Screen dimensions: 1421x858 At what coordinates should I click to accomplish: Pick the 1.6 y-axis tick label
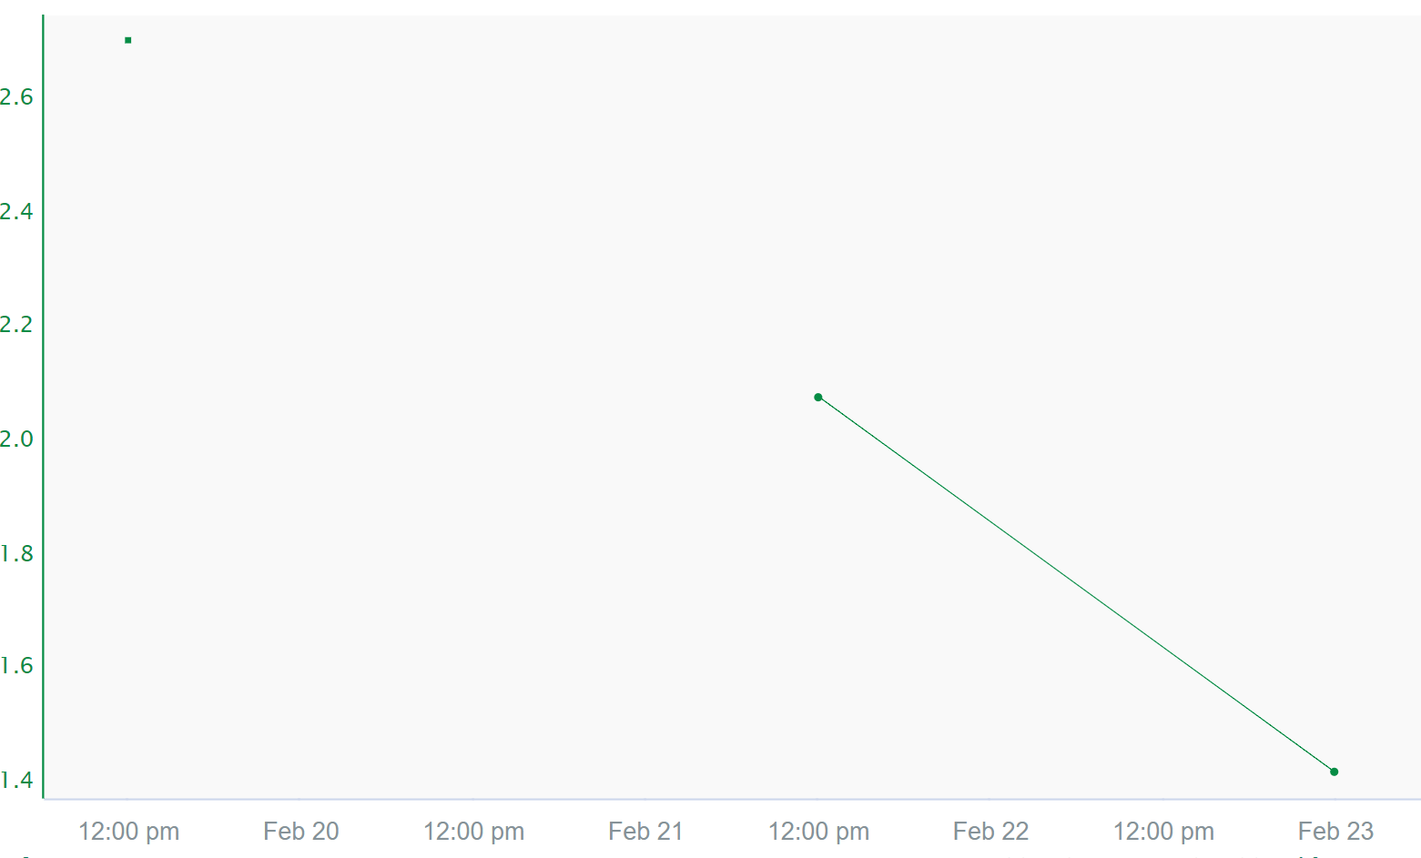click(x=16, y=666)
